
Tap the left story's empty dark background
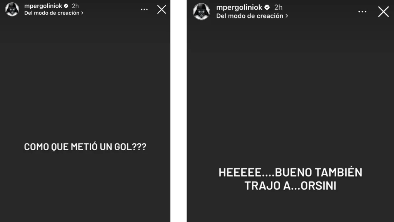click(x=85, y=76)
